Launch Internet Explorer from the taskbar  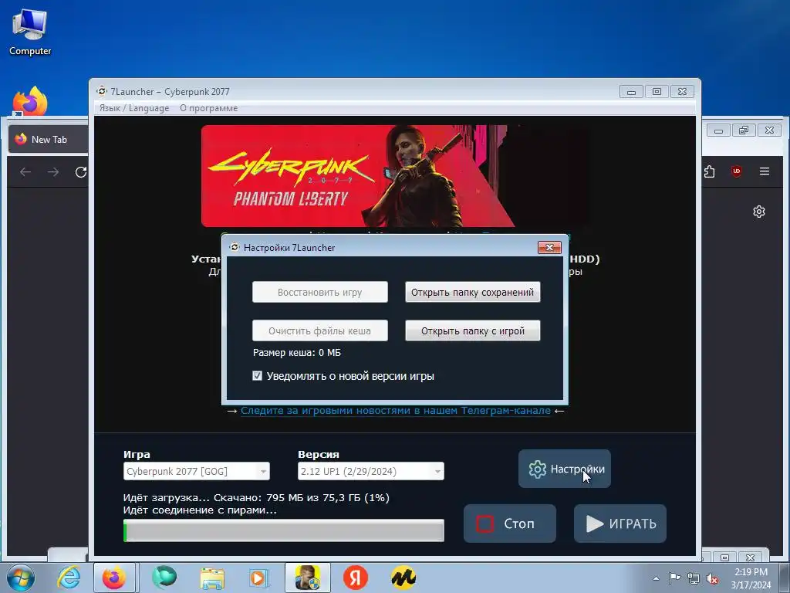point(69,578)
